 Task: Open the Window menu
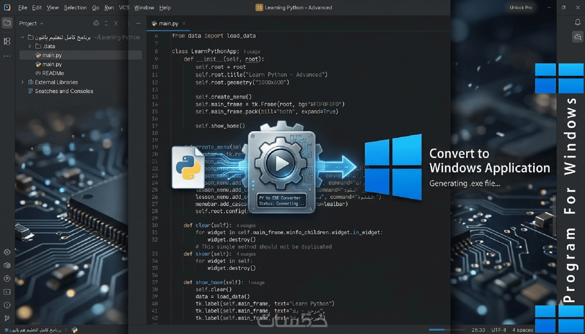(x=144, y=8)
